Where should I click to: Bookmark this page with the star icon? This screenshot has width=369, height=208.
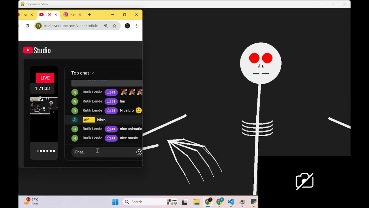[114, 26]
